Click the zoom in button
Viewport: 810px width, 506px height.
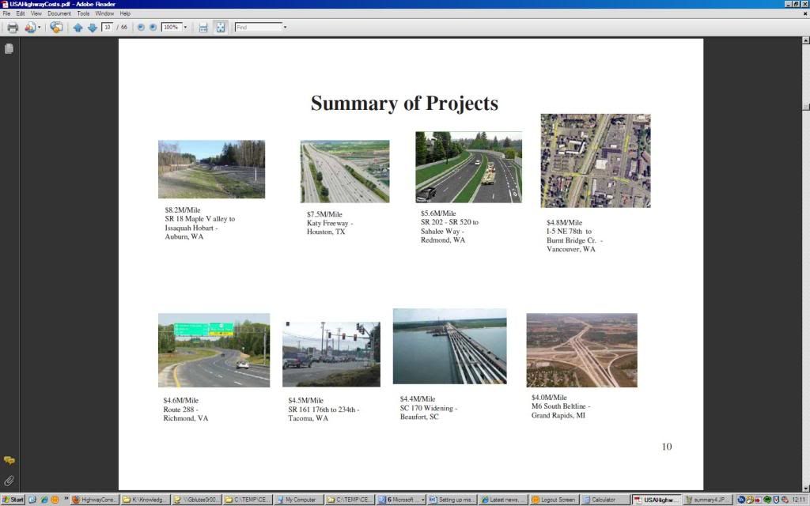(153, 27)
